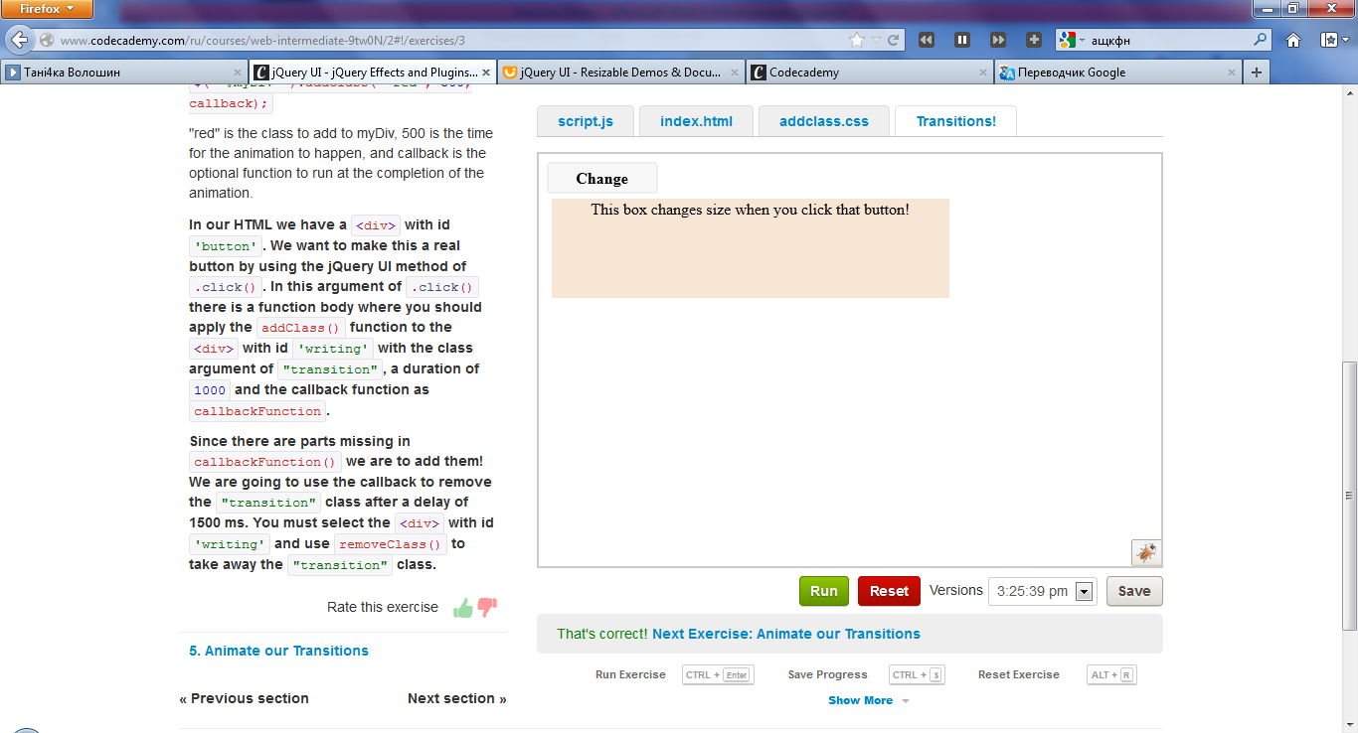Viewport: 1358px width, 733px height.
Task: Expand Show More keyboard shortcuts
Action: click(868, 700)
